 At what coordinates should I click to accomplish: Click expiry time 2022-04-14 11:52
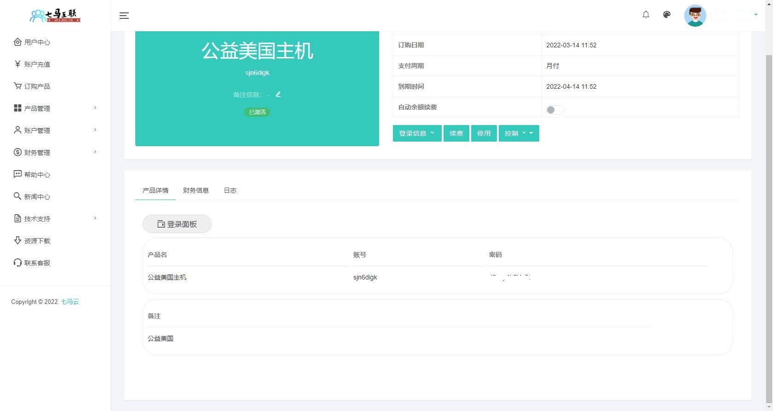[571, 86]
